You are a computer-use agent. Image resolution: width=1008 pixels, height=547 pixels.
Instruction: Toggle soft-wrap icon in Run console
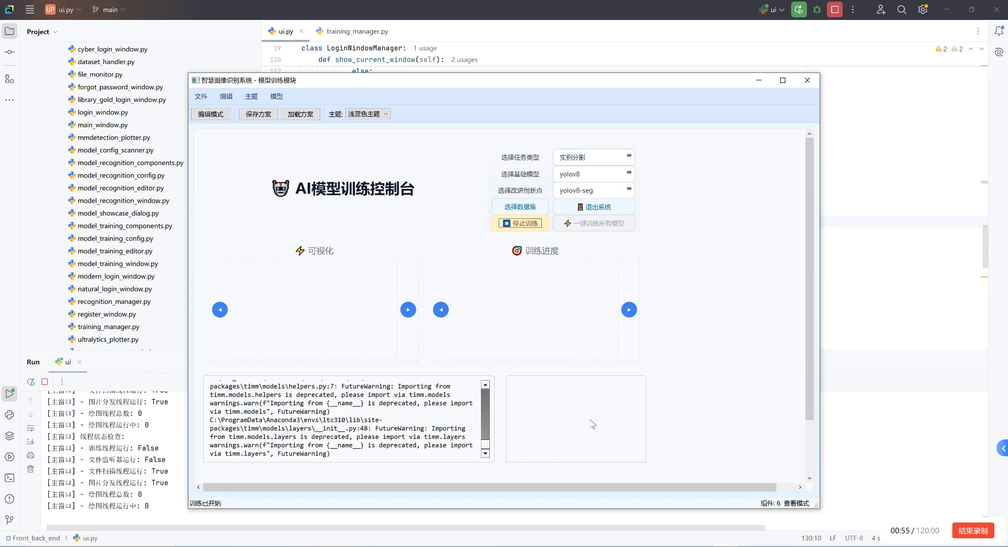point(30,428)
